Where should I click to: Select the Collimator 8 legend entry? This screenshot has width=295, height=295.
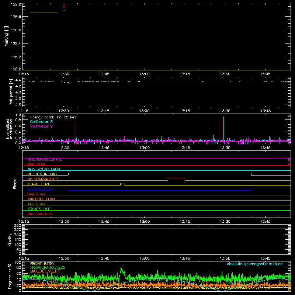click(41, 122)
